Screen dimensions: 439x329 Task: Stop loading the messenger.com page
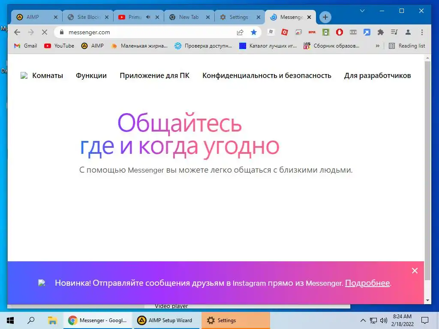pyautogui.click(x=44, y=32)
